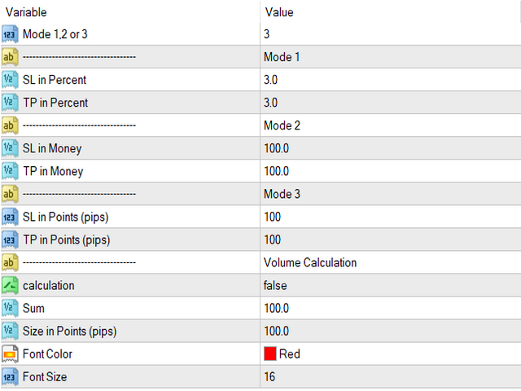Viewport: 521px width, 391px height.
Task: Click the Value column header
Action: point(279,12)
